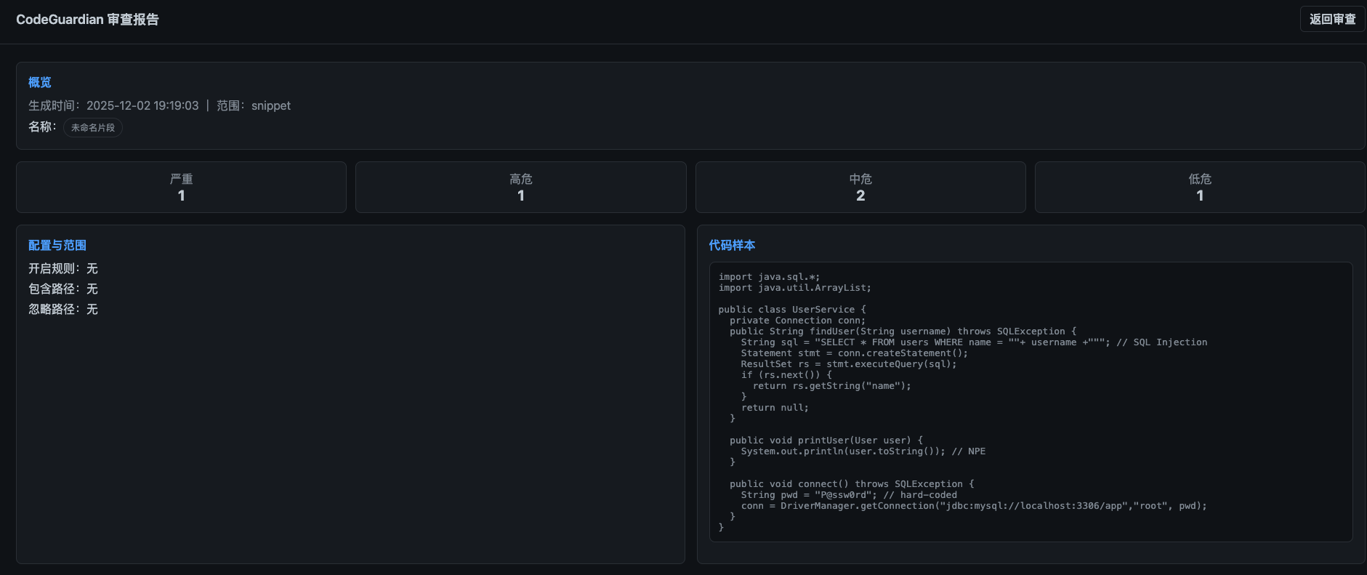Click the public class UserService line

click(x=792, y=310)
